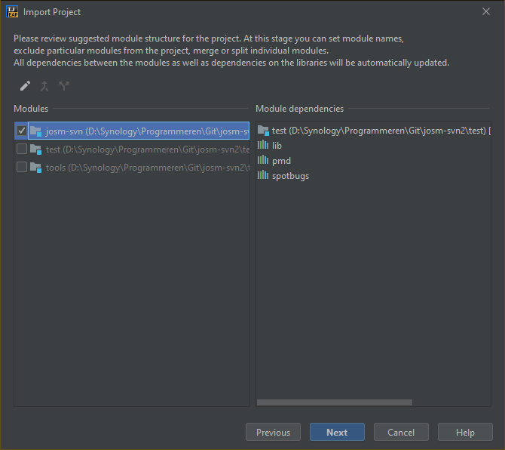This screenshot has width=505, height=450.
Task: Click the pmd library bar icon
Action: click(x=263, y=160)
